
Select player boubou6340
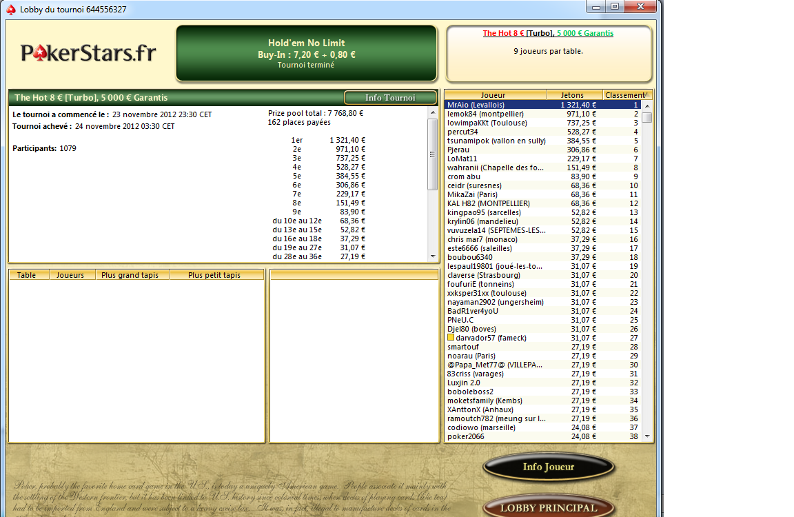point(542,257)
